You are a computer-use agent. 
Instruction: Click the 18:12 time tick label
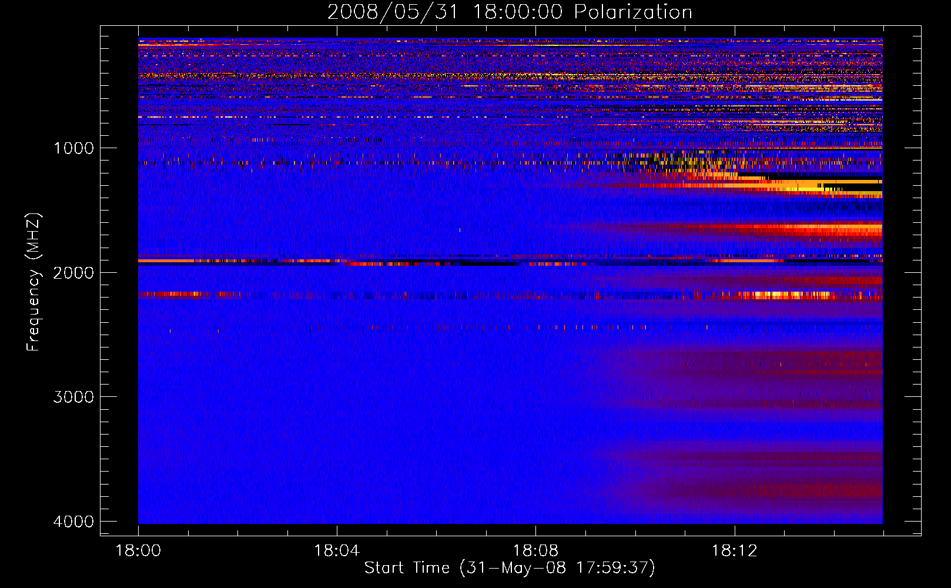coord(735,551)
